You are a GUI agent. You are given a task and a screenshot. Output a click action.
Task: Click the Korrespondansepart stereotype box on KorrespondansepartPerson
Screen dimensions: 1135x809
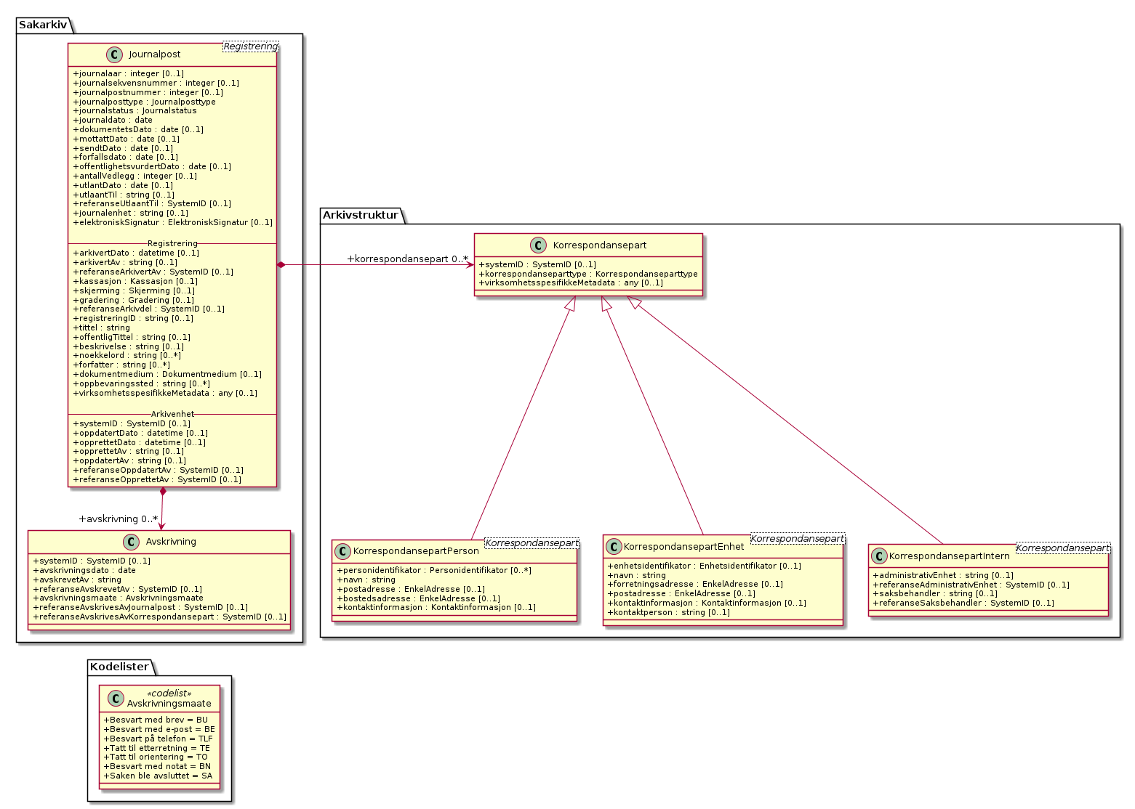click(532, 543)
